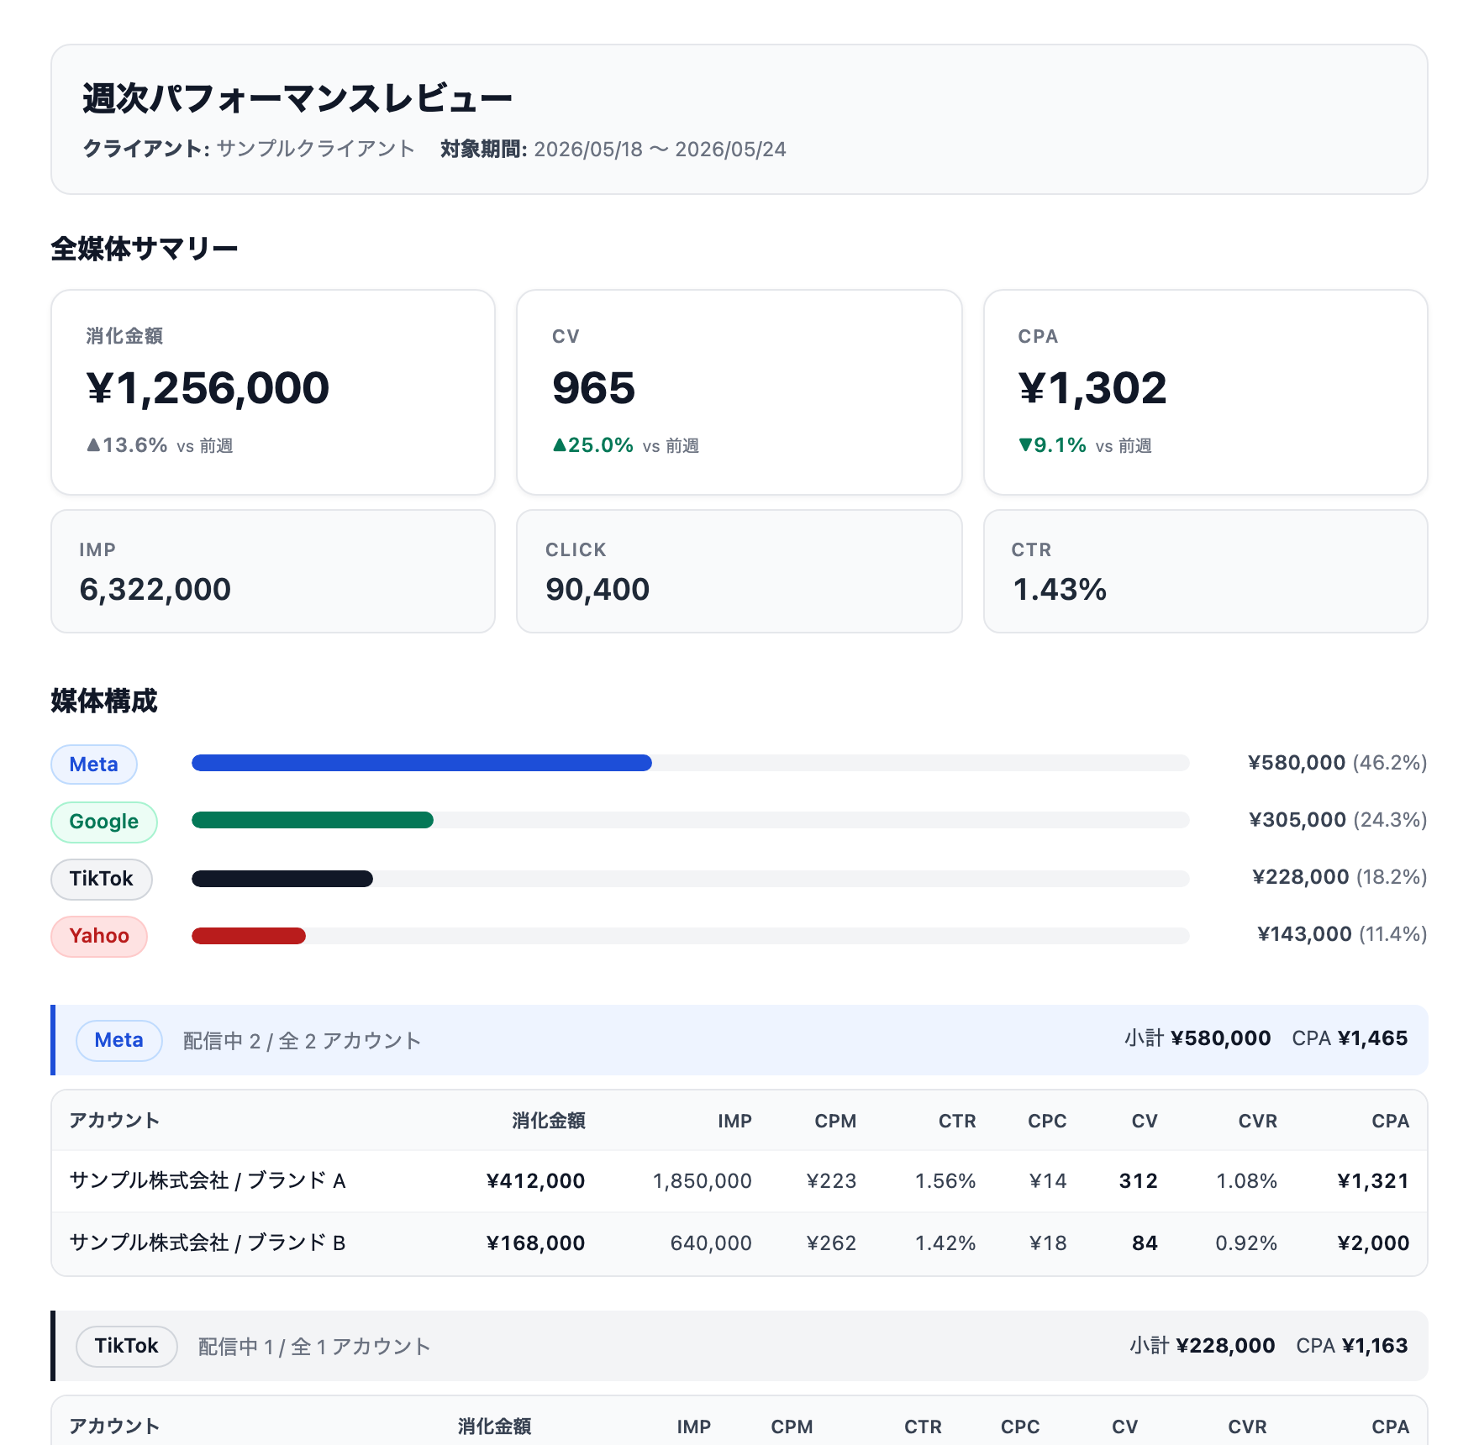Click the Meta badge in the account section header
The height and width of the screenshot is (1445, 1479).
pyautogui.click(x=119, y=1040)
